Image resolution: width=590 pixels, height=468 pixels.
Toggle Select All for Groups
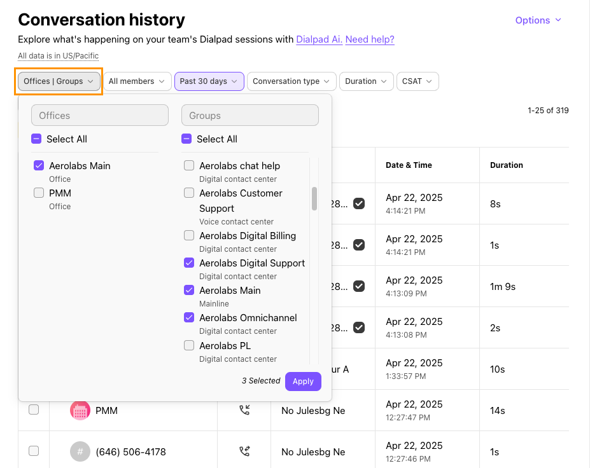click(186, 139)
